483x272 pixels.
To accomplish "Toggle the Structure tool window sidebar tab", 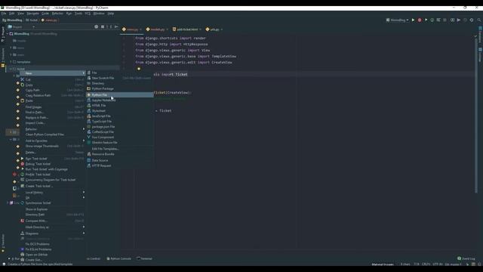I will click(3, 55).
